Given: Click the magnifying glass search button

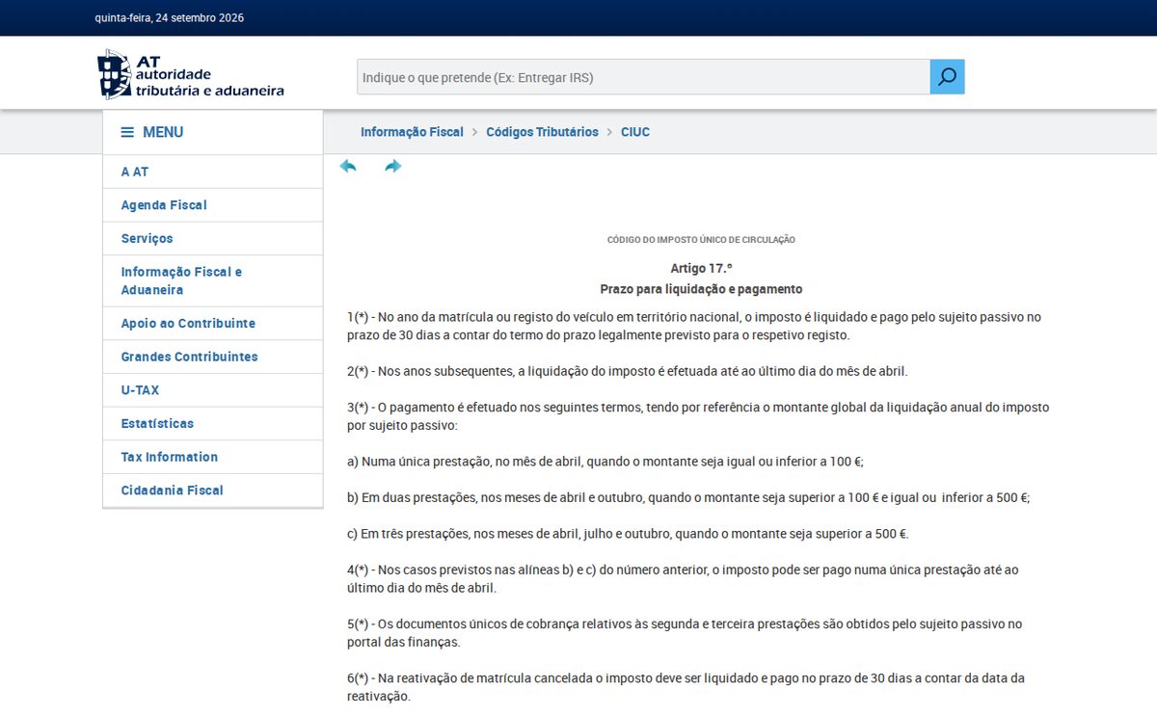Looking at the screenshot, I should pyautogui.click(x=947, y=77).
